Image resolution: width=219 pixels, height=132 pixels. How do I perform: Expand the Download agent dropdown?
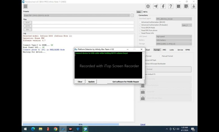[x=174, y=19]
